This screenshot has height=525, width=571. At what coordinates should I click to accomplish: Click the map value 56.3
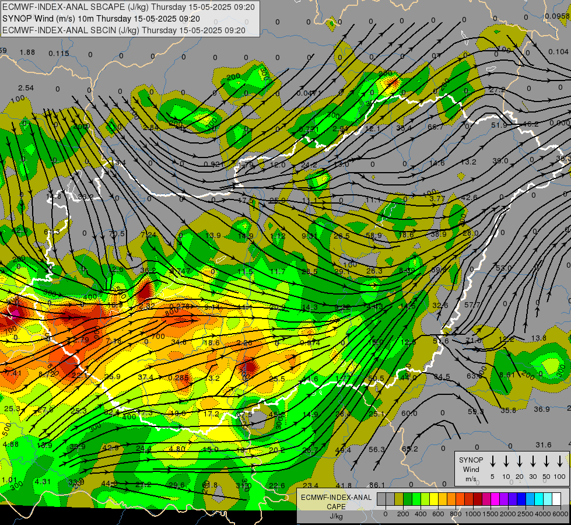coord(377,450)
